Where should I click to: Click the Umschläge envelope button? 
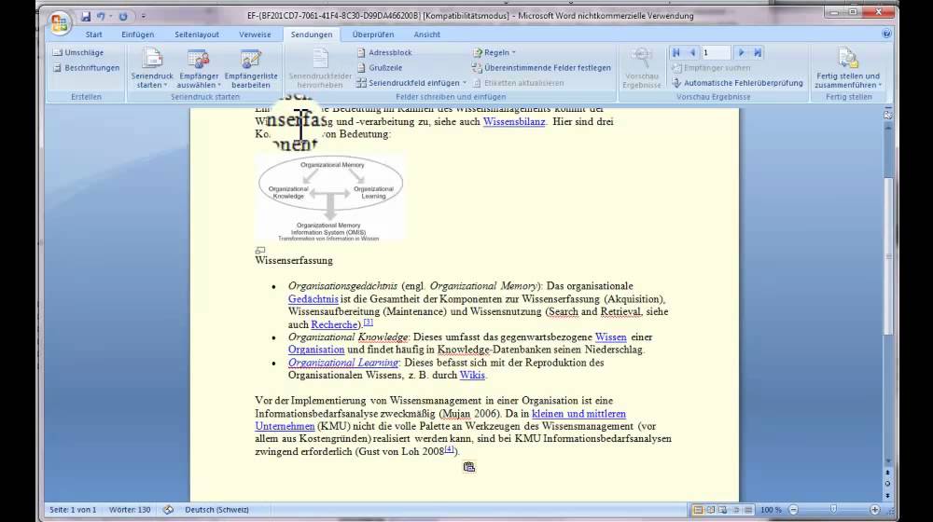click(x=78, y=52)
